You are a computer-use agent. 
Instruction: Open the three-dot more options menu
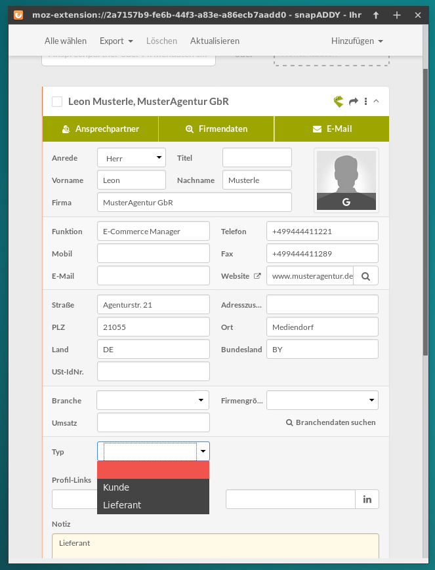click(365, 102)
